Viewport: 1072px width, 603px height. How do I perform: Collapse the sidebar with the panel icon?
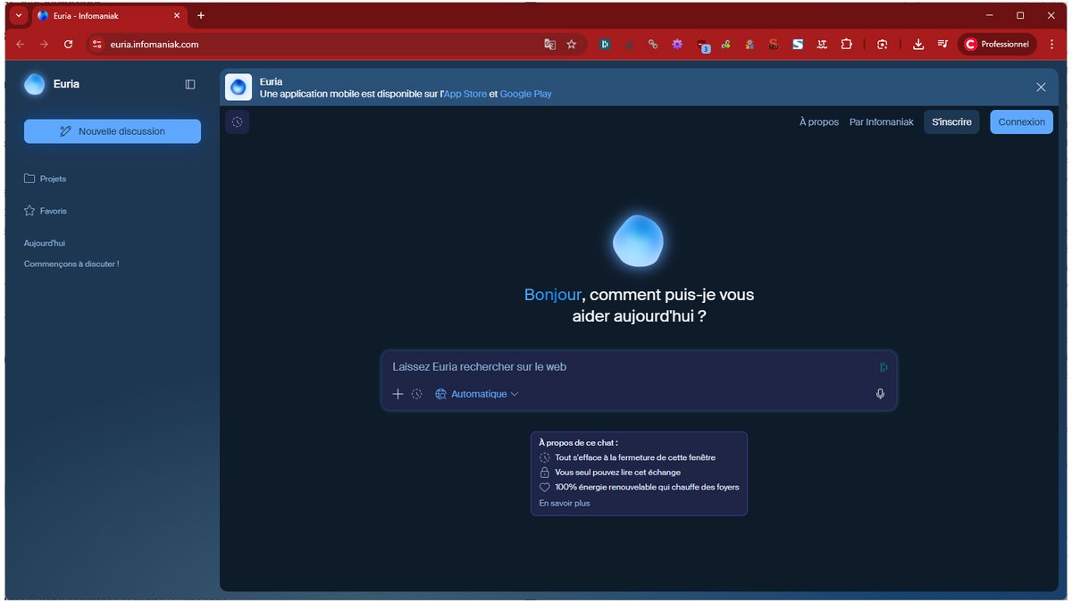coord(190,85)
